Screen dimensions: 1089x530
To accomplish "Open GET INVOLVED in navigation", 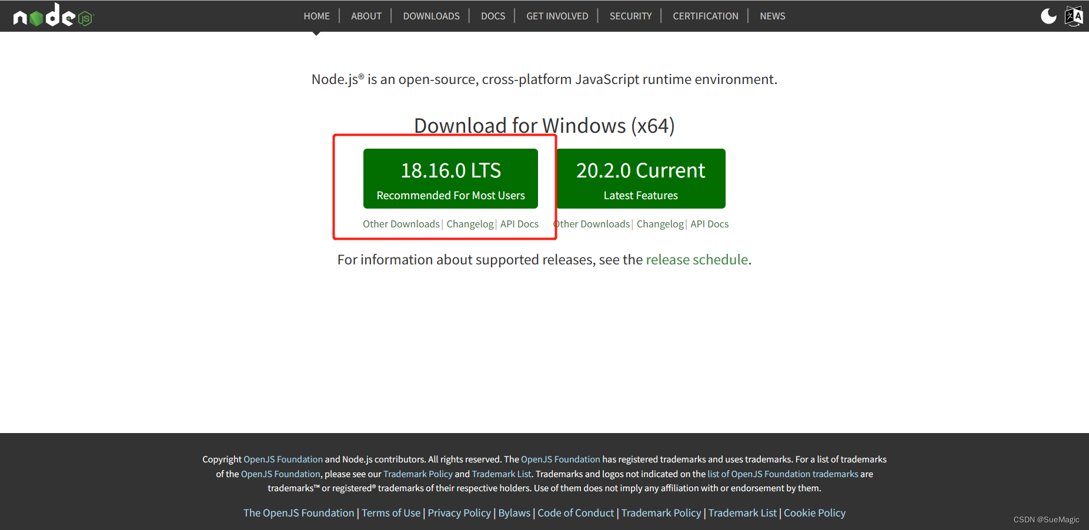I will pos(557,16).
